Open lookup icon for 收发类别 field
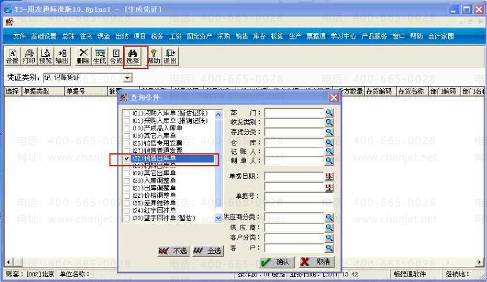This screenshot has height=282, width=487. pos(329,122)
